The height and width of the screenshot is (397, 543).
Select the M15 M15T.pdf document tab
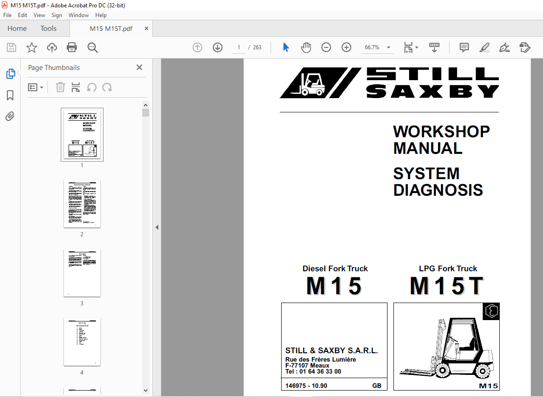point(111,29)
